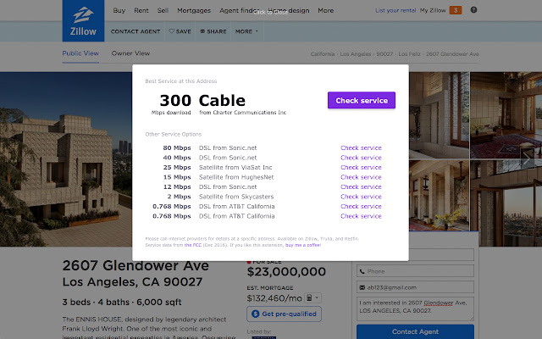Viewport: 542px width, 339px height.
Task: Check service for the 40 Mbps DSL from Sonic.net
Action: [361, 158]
